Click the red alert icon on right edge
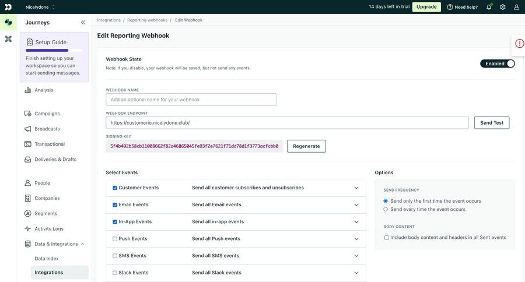This screenshot has height=282, width=525. 519,44
